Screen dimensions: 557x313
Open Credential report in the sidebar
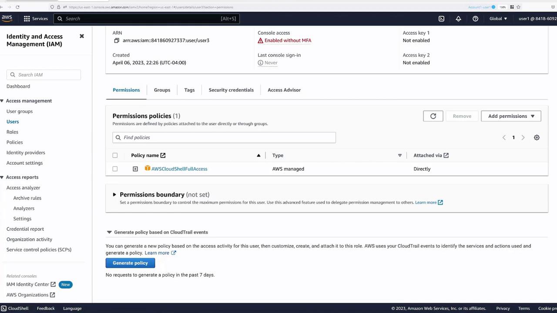[25, 229]
